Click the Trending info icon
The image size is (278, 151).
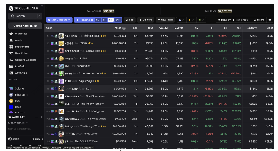pos(92,20)
